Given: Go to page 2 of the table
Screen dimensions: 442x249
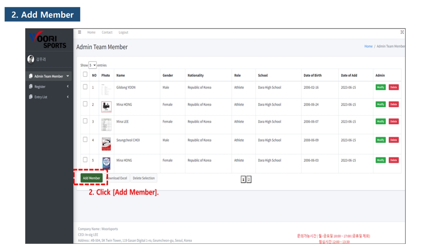Looking at the screenshot, I should click(x=249, y=179).
